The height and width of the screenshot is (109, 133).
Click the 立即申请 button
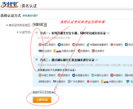click(42, 100)
